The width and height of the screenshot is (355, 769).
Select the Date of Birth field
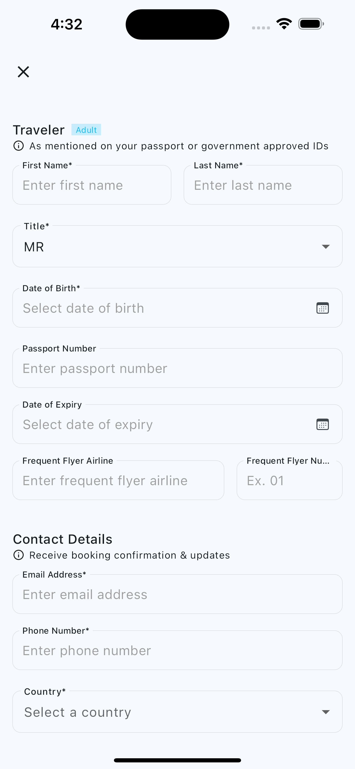pyautogui.click(x=177, y=308)
